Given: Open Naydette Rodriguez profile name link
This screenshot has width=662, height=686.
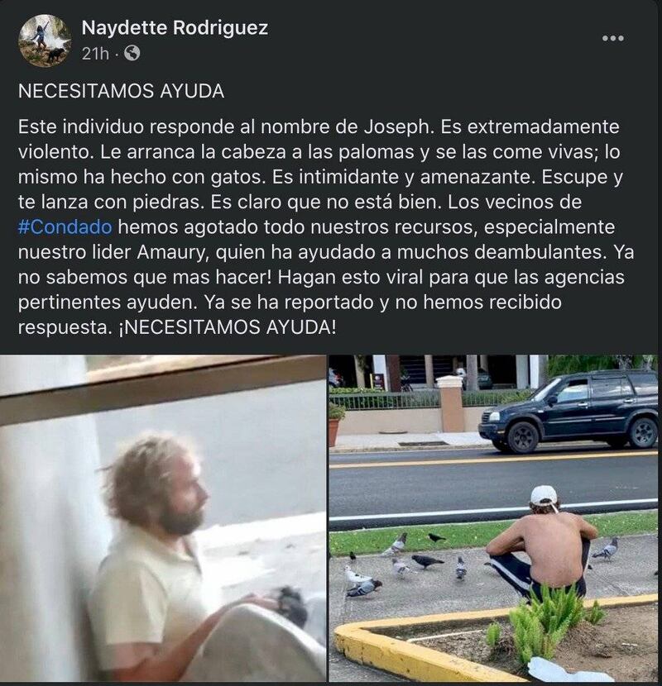Looking at the screenshot, I should pyautogui.click(x=175, y=28).
